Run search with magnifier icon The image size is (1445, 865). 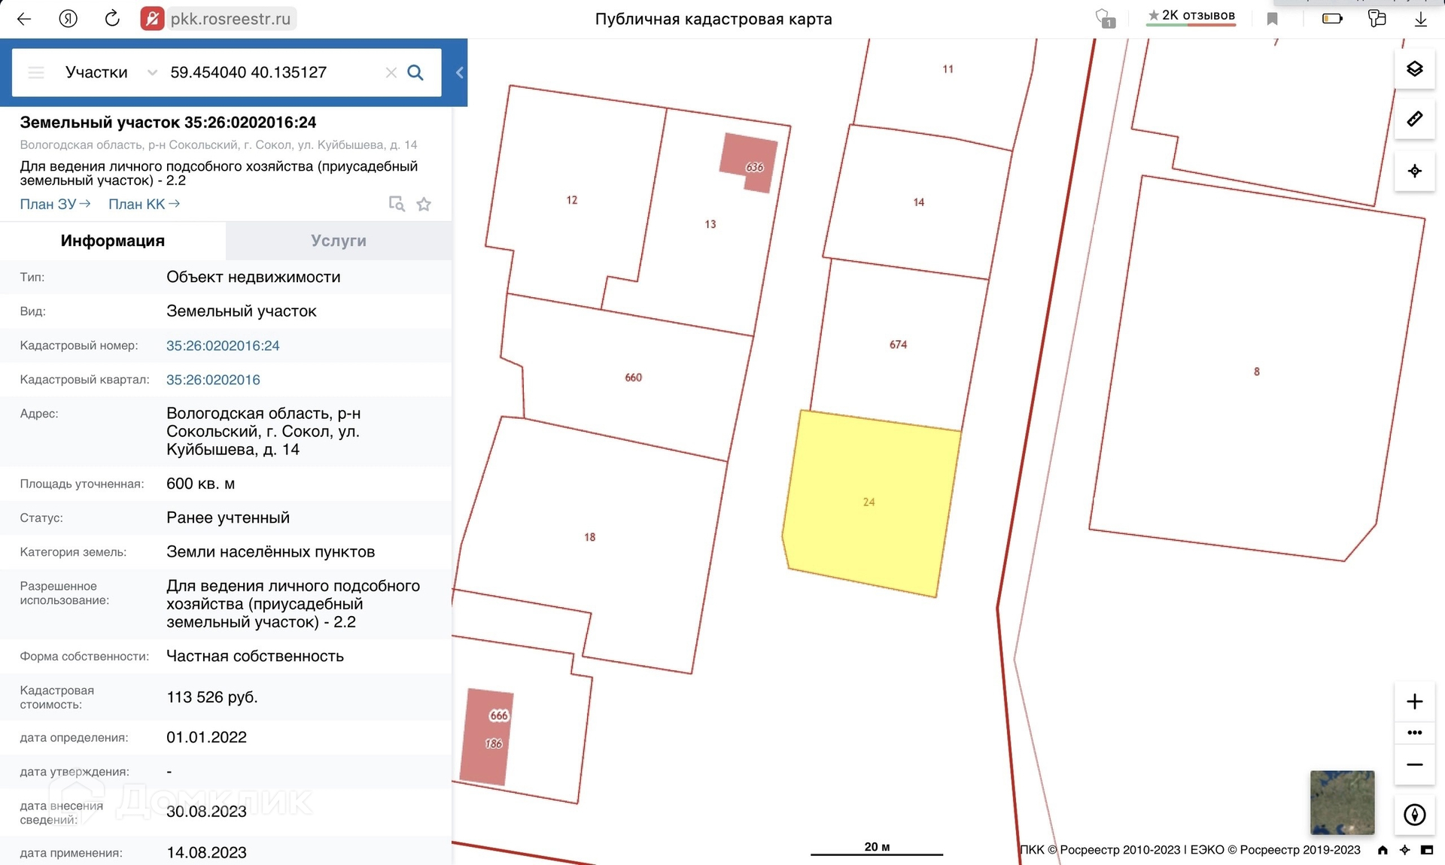click(415, 72)
